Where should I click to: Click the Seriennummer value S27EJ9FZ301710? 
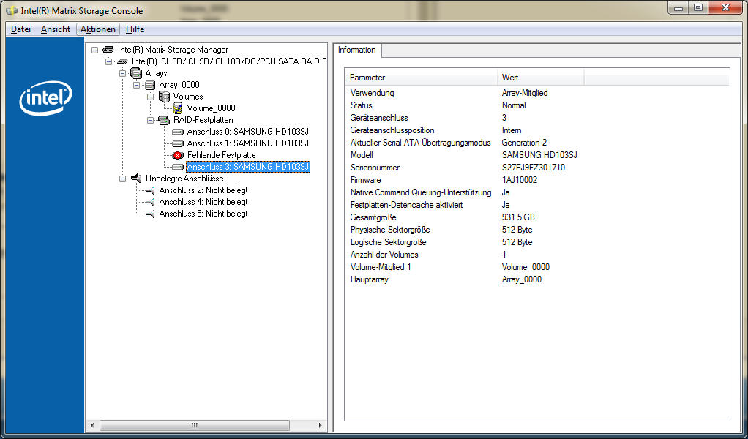tap(534, 168)
